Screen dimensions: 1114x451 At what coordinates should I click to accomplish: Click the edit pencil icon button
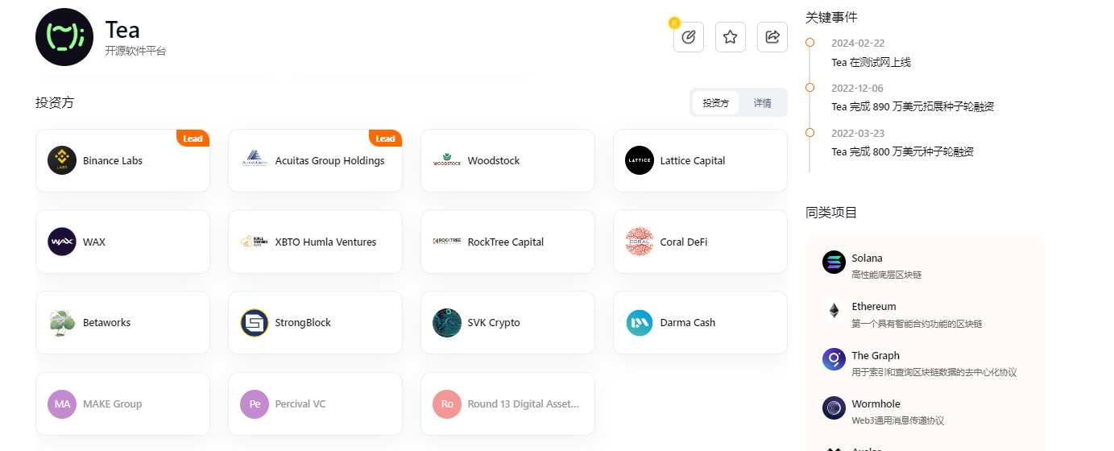pyautogui.click(x=689, y=37)
